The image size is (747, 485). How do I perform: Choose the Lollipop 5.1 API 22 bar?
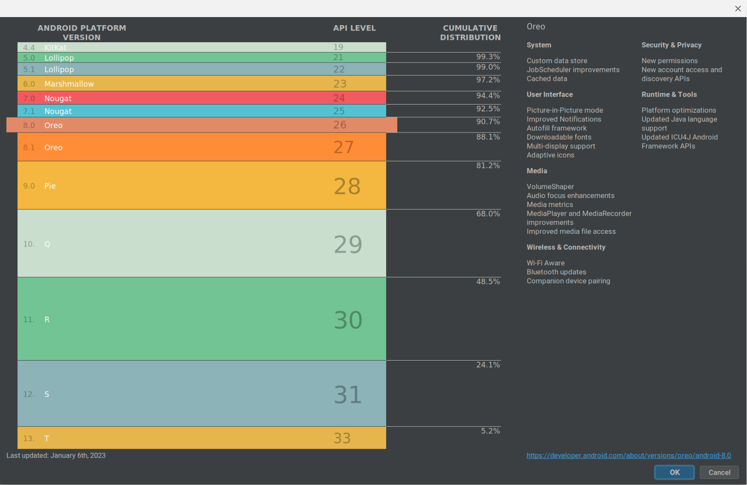pyautogui.click(x=201, y=69)
